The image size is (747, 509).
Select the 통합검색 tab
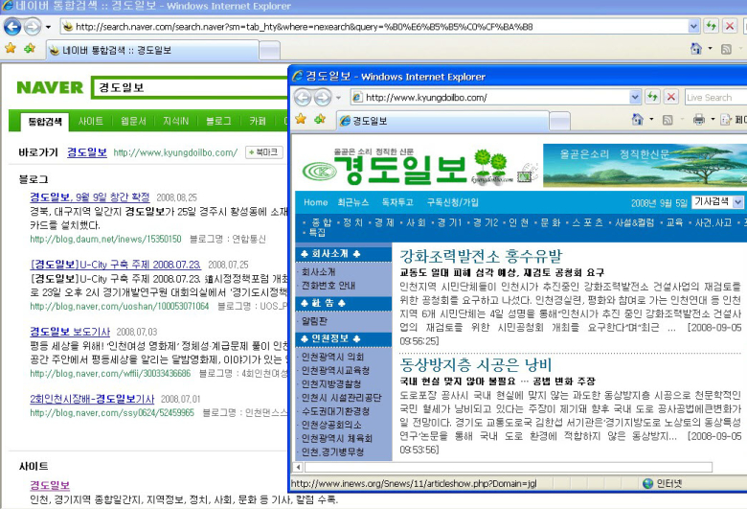click(x=45, y=122)
